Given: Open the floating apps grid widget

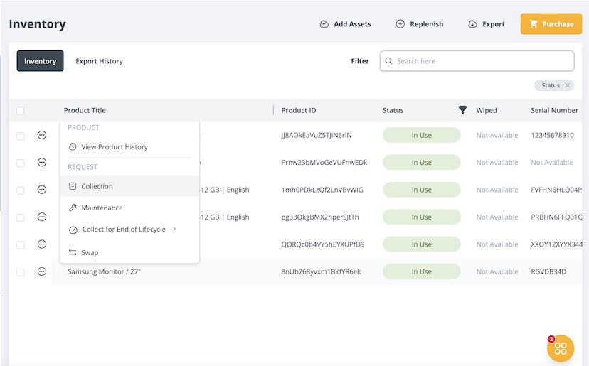Looking at the screenshot, I should (561, 348).
